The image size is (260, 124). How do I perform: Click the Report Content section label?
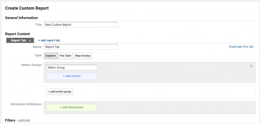pos(18,34)
